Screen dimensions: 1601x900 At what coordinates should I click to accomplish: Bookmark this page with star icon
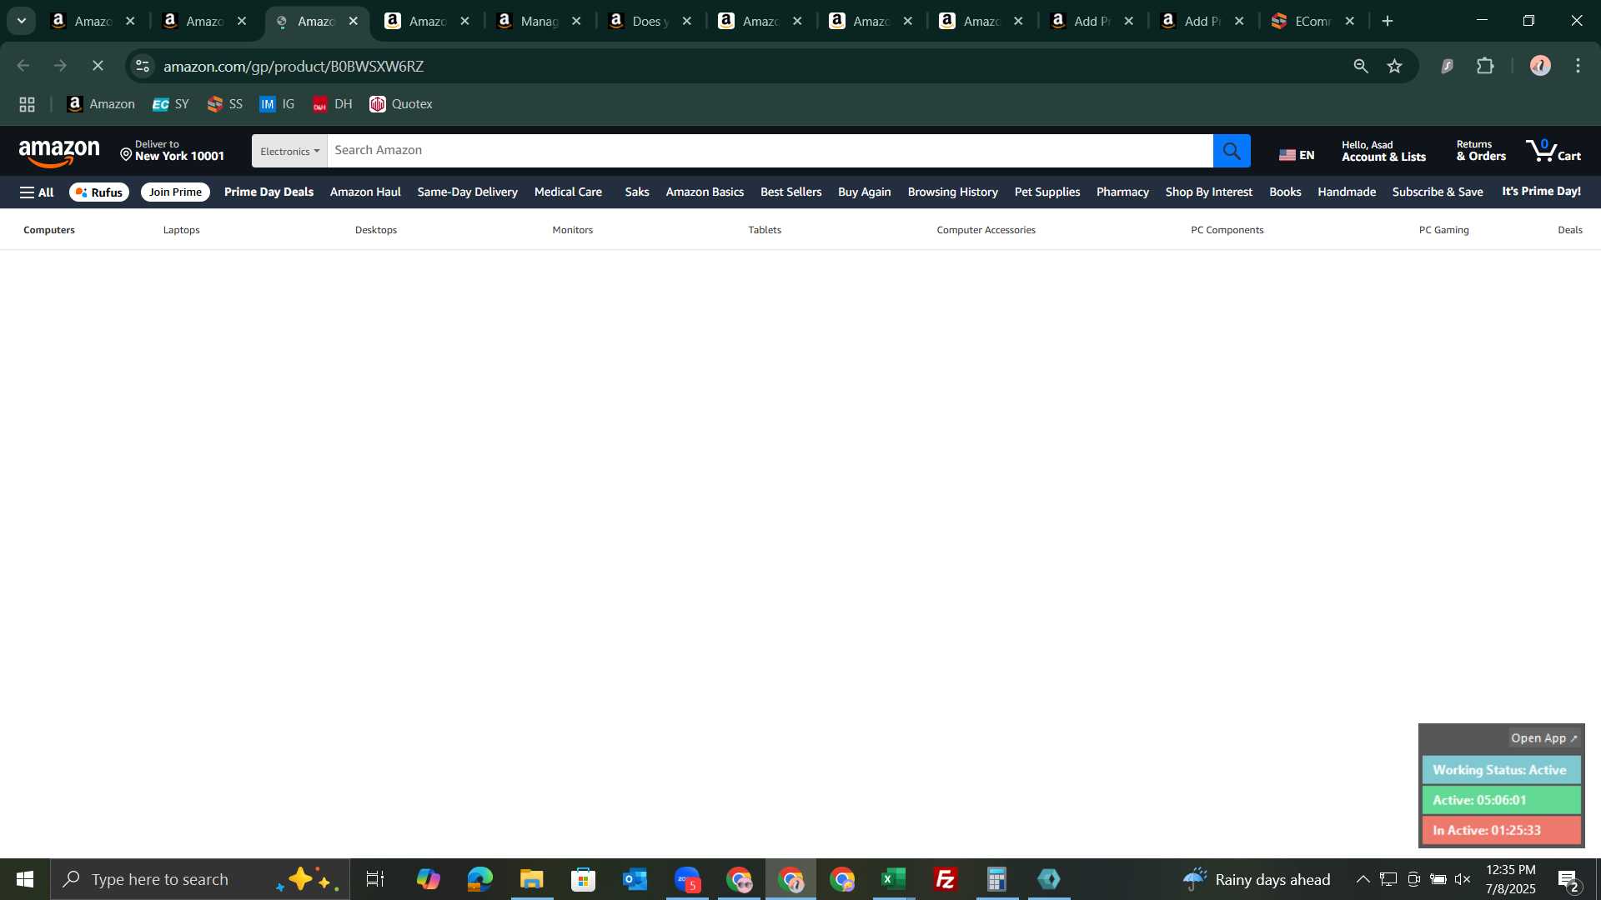(x=1395, y=66)
